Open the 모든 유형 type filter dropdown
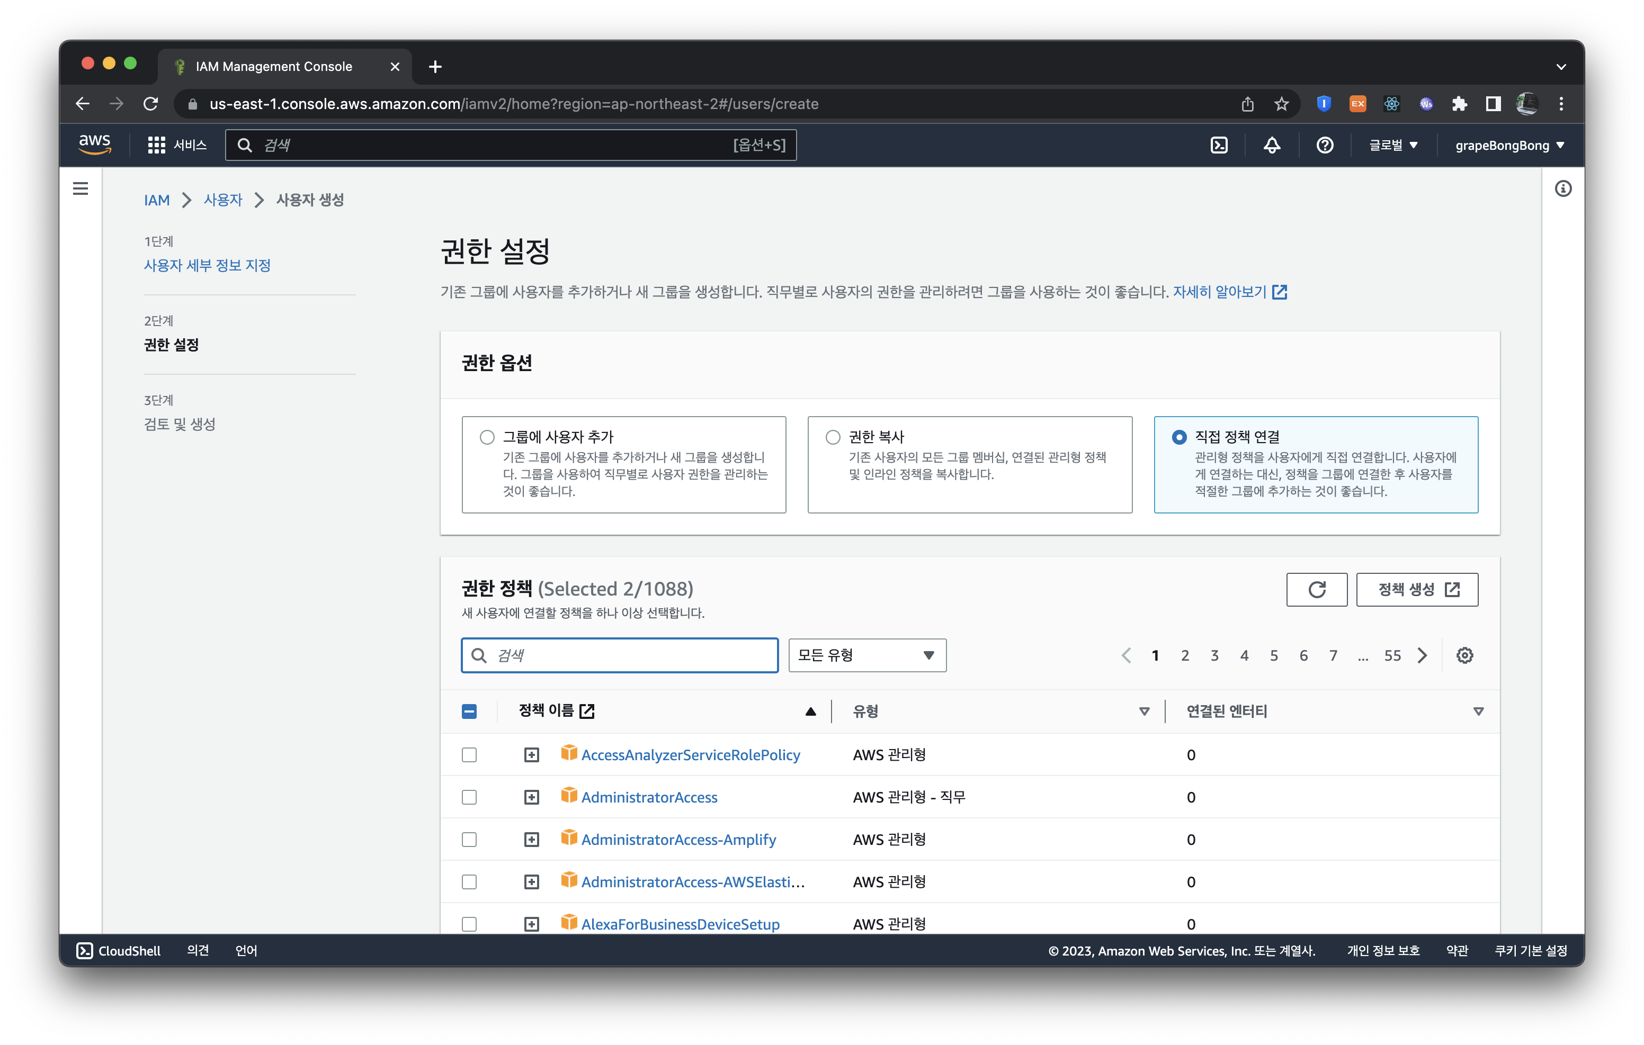1644x1045 pixels. point(866,656)
